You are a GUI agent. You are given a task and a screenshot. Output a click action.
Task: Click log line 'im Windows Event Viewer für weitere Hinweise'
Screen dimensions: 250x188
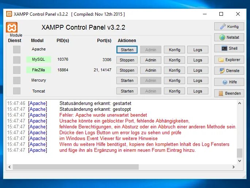108,138
